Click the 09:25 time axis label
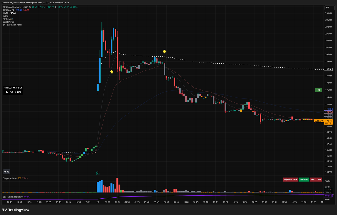The width and height of the screenshot is (337, 215). [117, 202]
